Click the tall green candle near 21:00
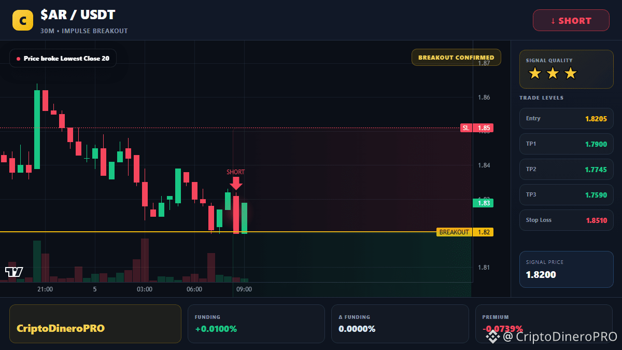 [x=37, y=129]
